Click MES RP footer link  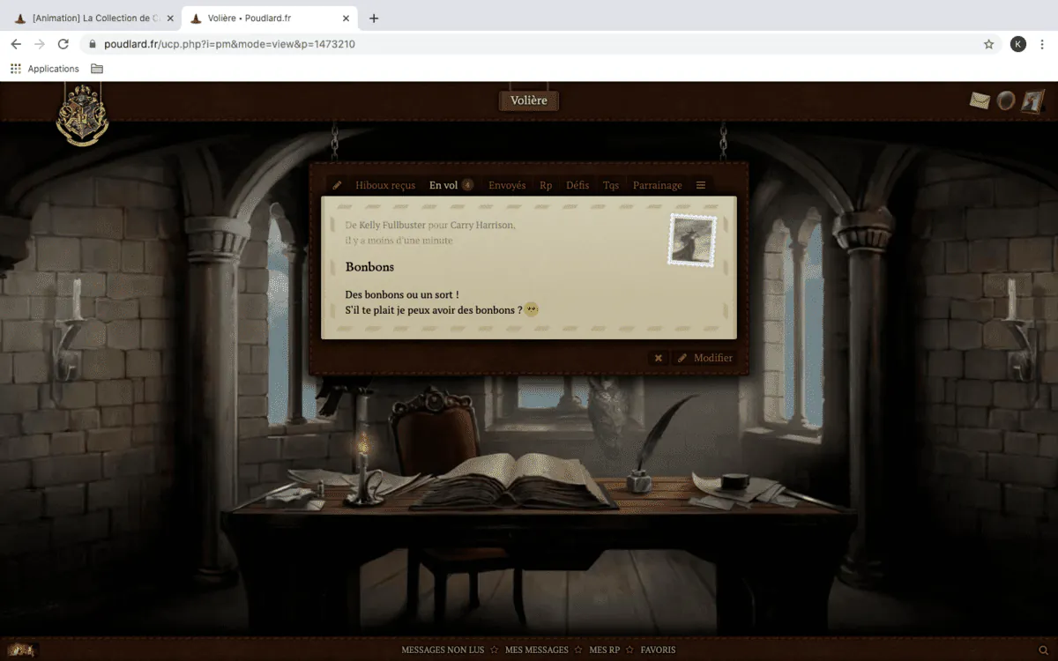point(605,650)
